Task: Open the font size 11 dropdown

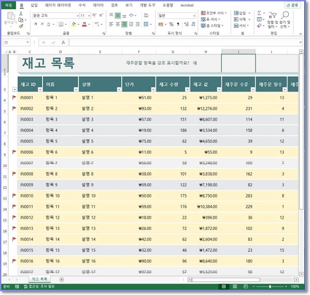Action: click(89, 16)
